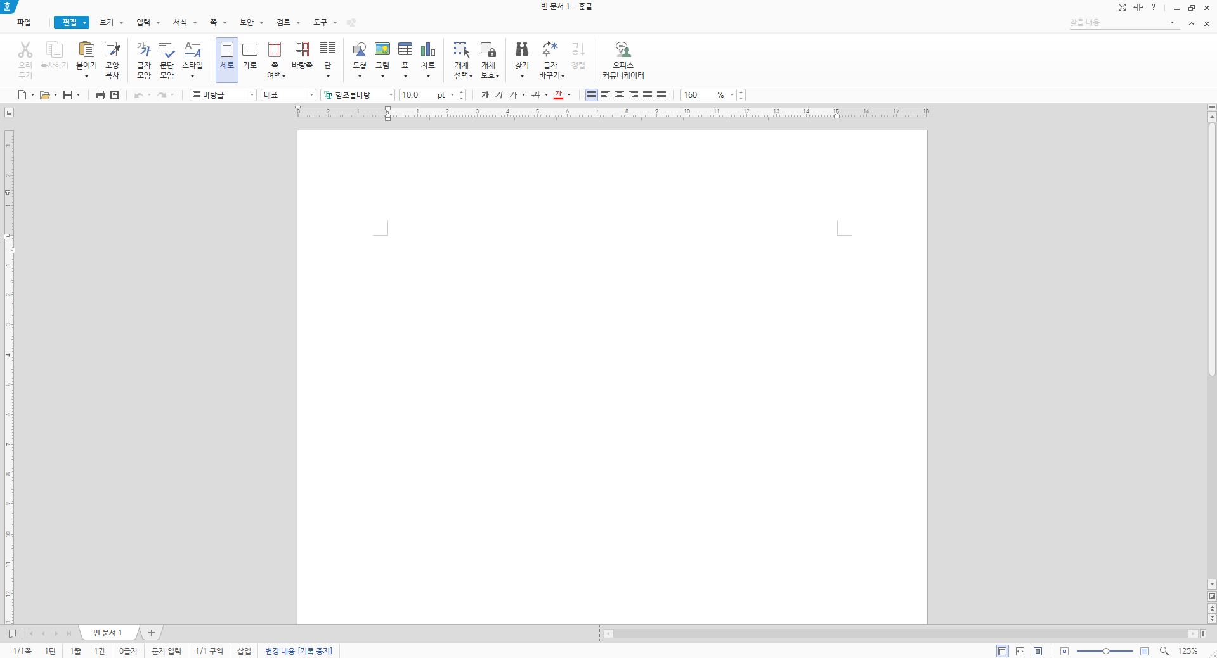Expand the 찾을 내용 search dropdown arrow
Screen dimensions: 1217x658
point(1172,23)
